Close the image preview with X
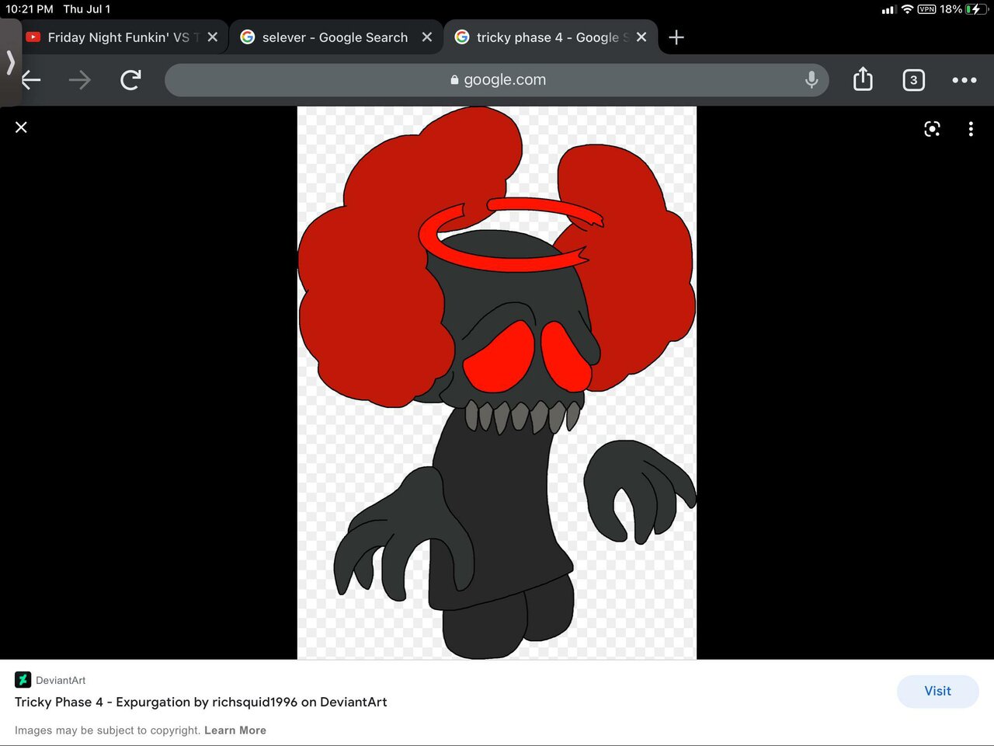 pos(21,127)
